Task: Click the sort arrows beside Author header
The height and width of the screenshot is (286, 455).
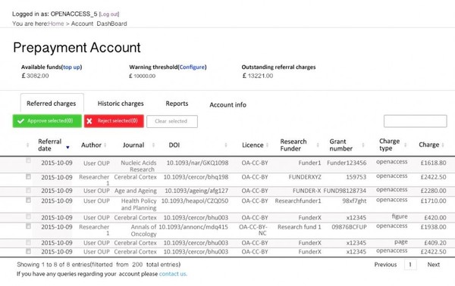Action: pyautogui.click(x=105, y=145)
